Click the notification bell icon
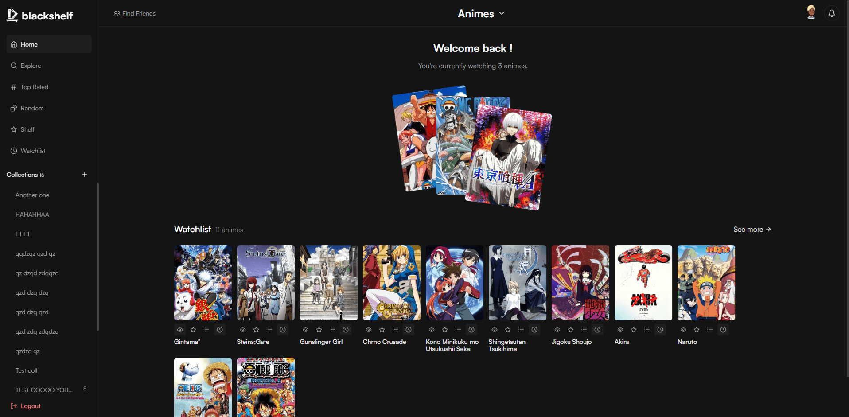Image resolution: width=849 pixels, height=417 pixels. click(x=832, y=13)
